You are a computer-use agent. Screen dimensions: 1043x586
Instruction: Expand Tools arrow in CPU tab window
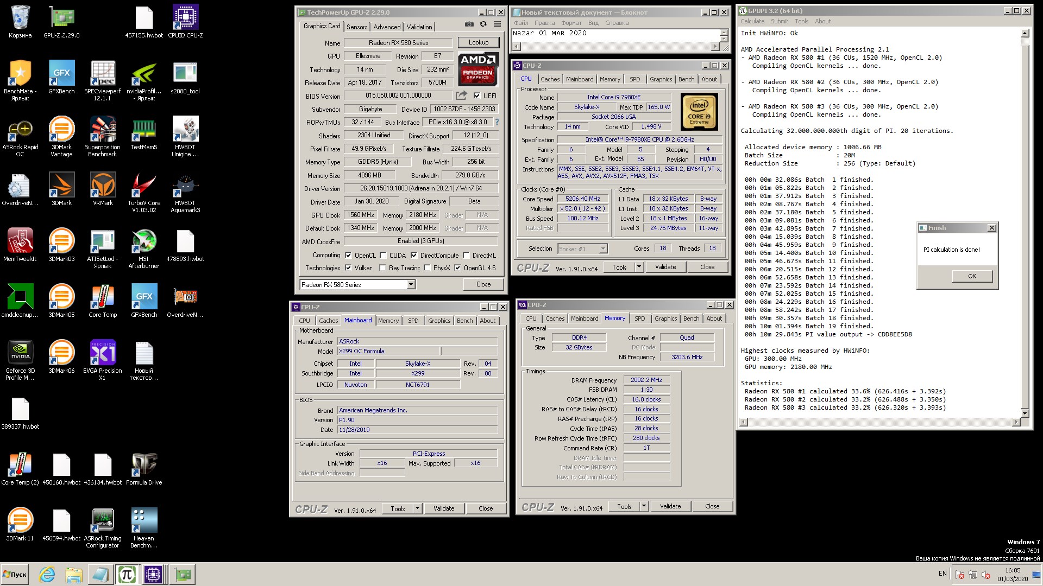point(639,267)
